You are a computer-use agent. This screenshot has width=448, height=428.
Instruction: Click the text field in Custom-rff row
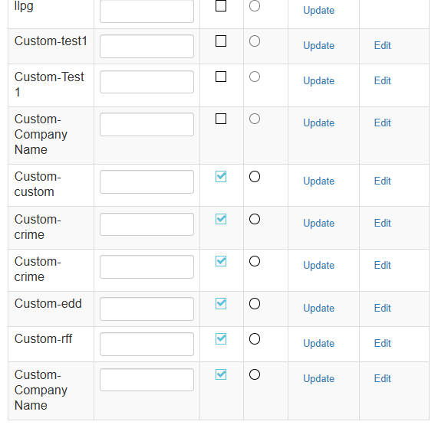(147, 345)
